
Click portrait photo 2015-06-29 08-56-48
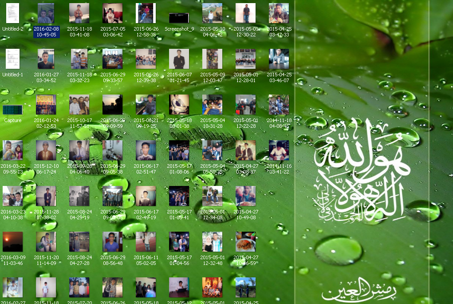point(113,241)
